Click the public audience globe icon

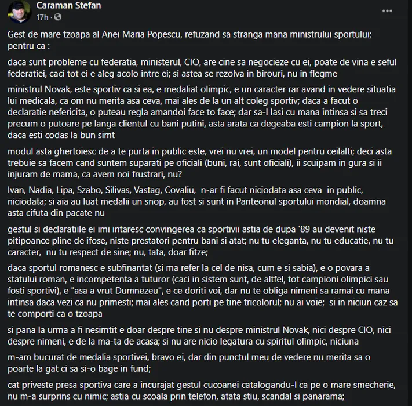tap(58, 17)
